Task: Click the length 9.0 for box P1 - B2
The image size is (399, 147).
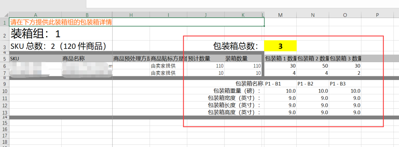Action: (324, 105)
